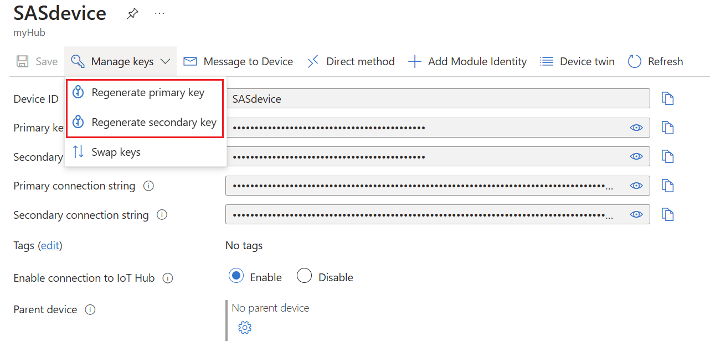Edit the device tags
This screenshot has height=353, width=710.
point(50,245)
